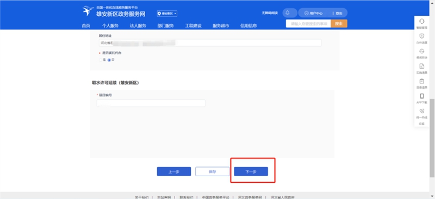This screenshot has height=199, width=435.
Task: Click the 保存 button
Action: pos(212,171)
